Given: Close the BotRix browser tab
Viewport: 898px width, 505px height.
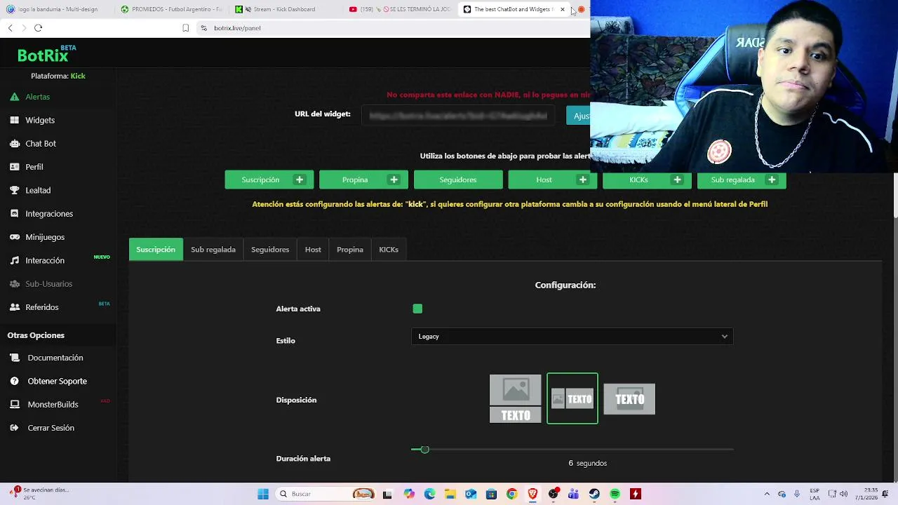Looking at the screenshot, I should tap(562, 9).
